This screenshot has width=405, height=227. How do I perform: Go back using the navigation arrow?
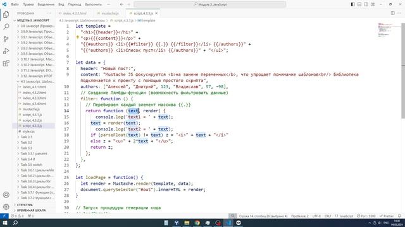click(x=121, y=4)
